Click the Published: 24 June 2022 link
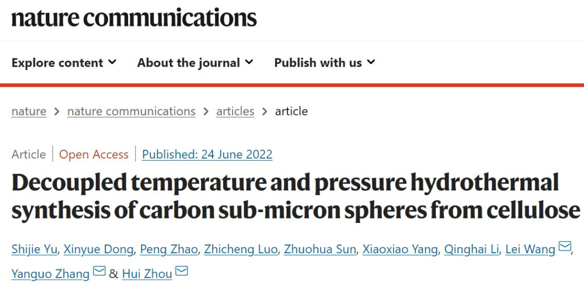 coord(207,155)
